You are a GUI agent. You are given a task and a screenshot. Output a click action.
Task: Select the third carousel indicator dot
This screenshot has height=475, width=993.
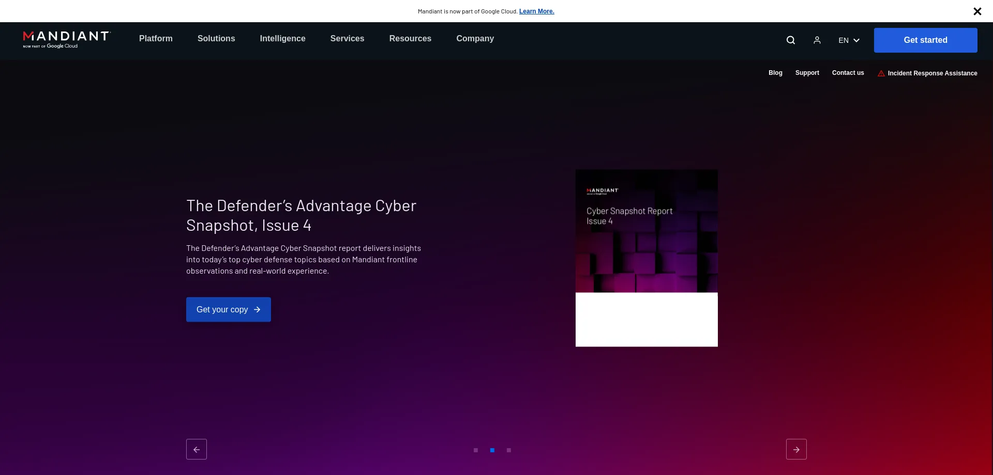coord(509,450)
